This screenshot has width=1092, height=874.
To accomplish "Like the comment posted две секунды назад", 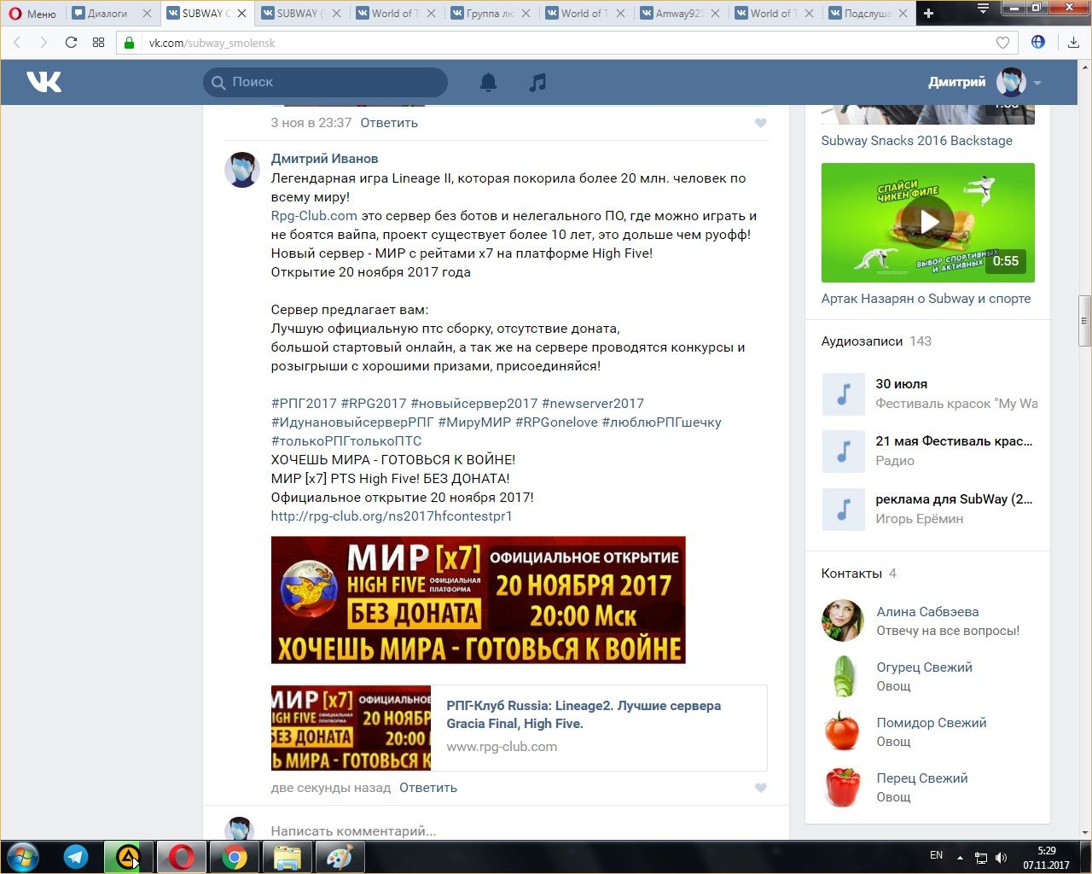I will (761, 788).
